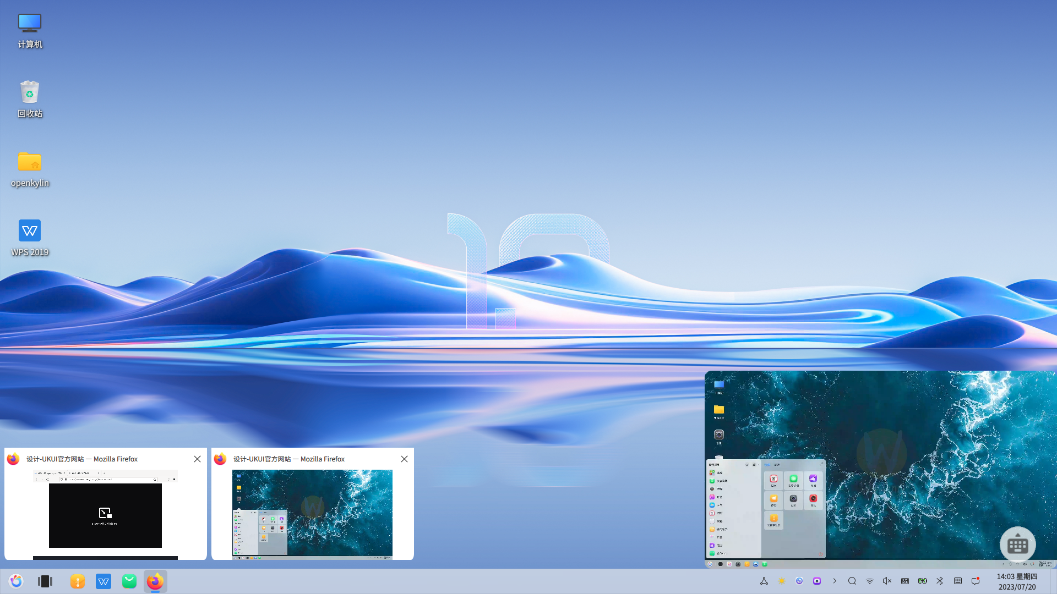Expand the hidden tray icons arrow
This screenshot has height=594, width=1057.
[x=835, y=581]
